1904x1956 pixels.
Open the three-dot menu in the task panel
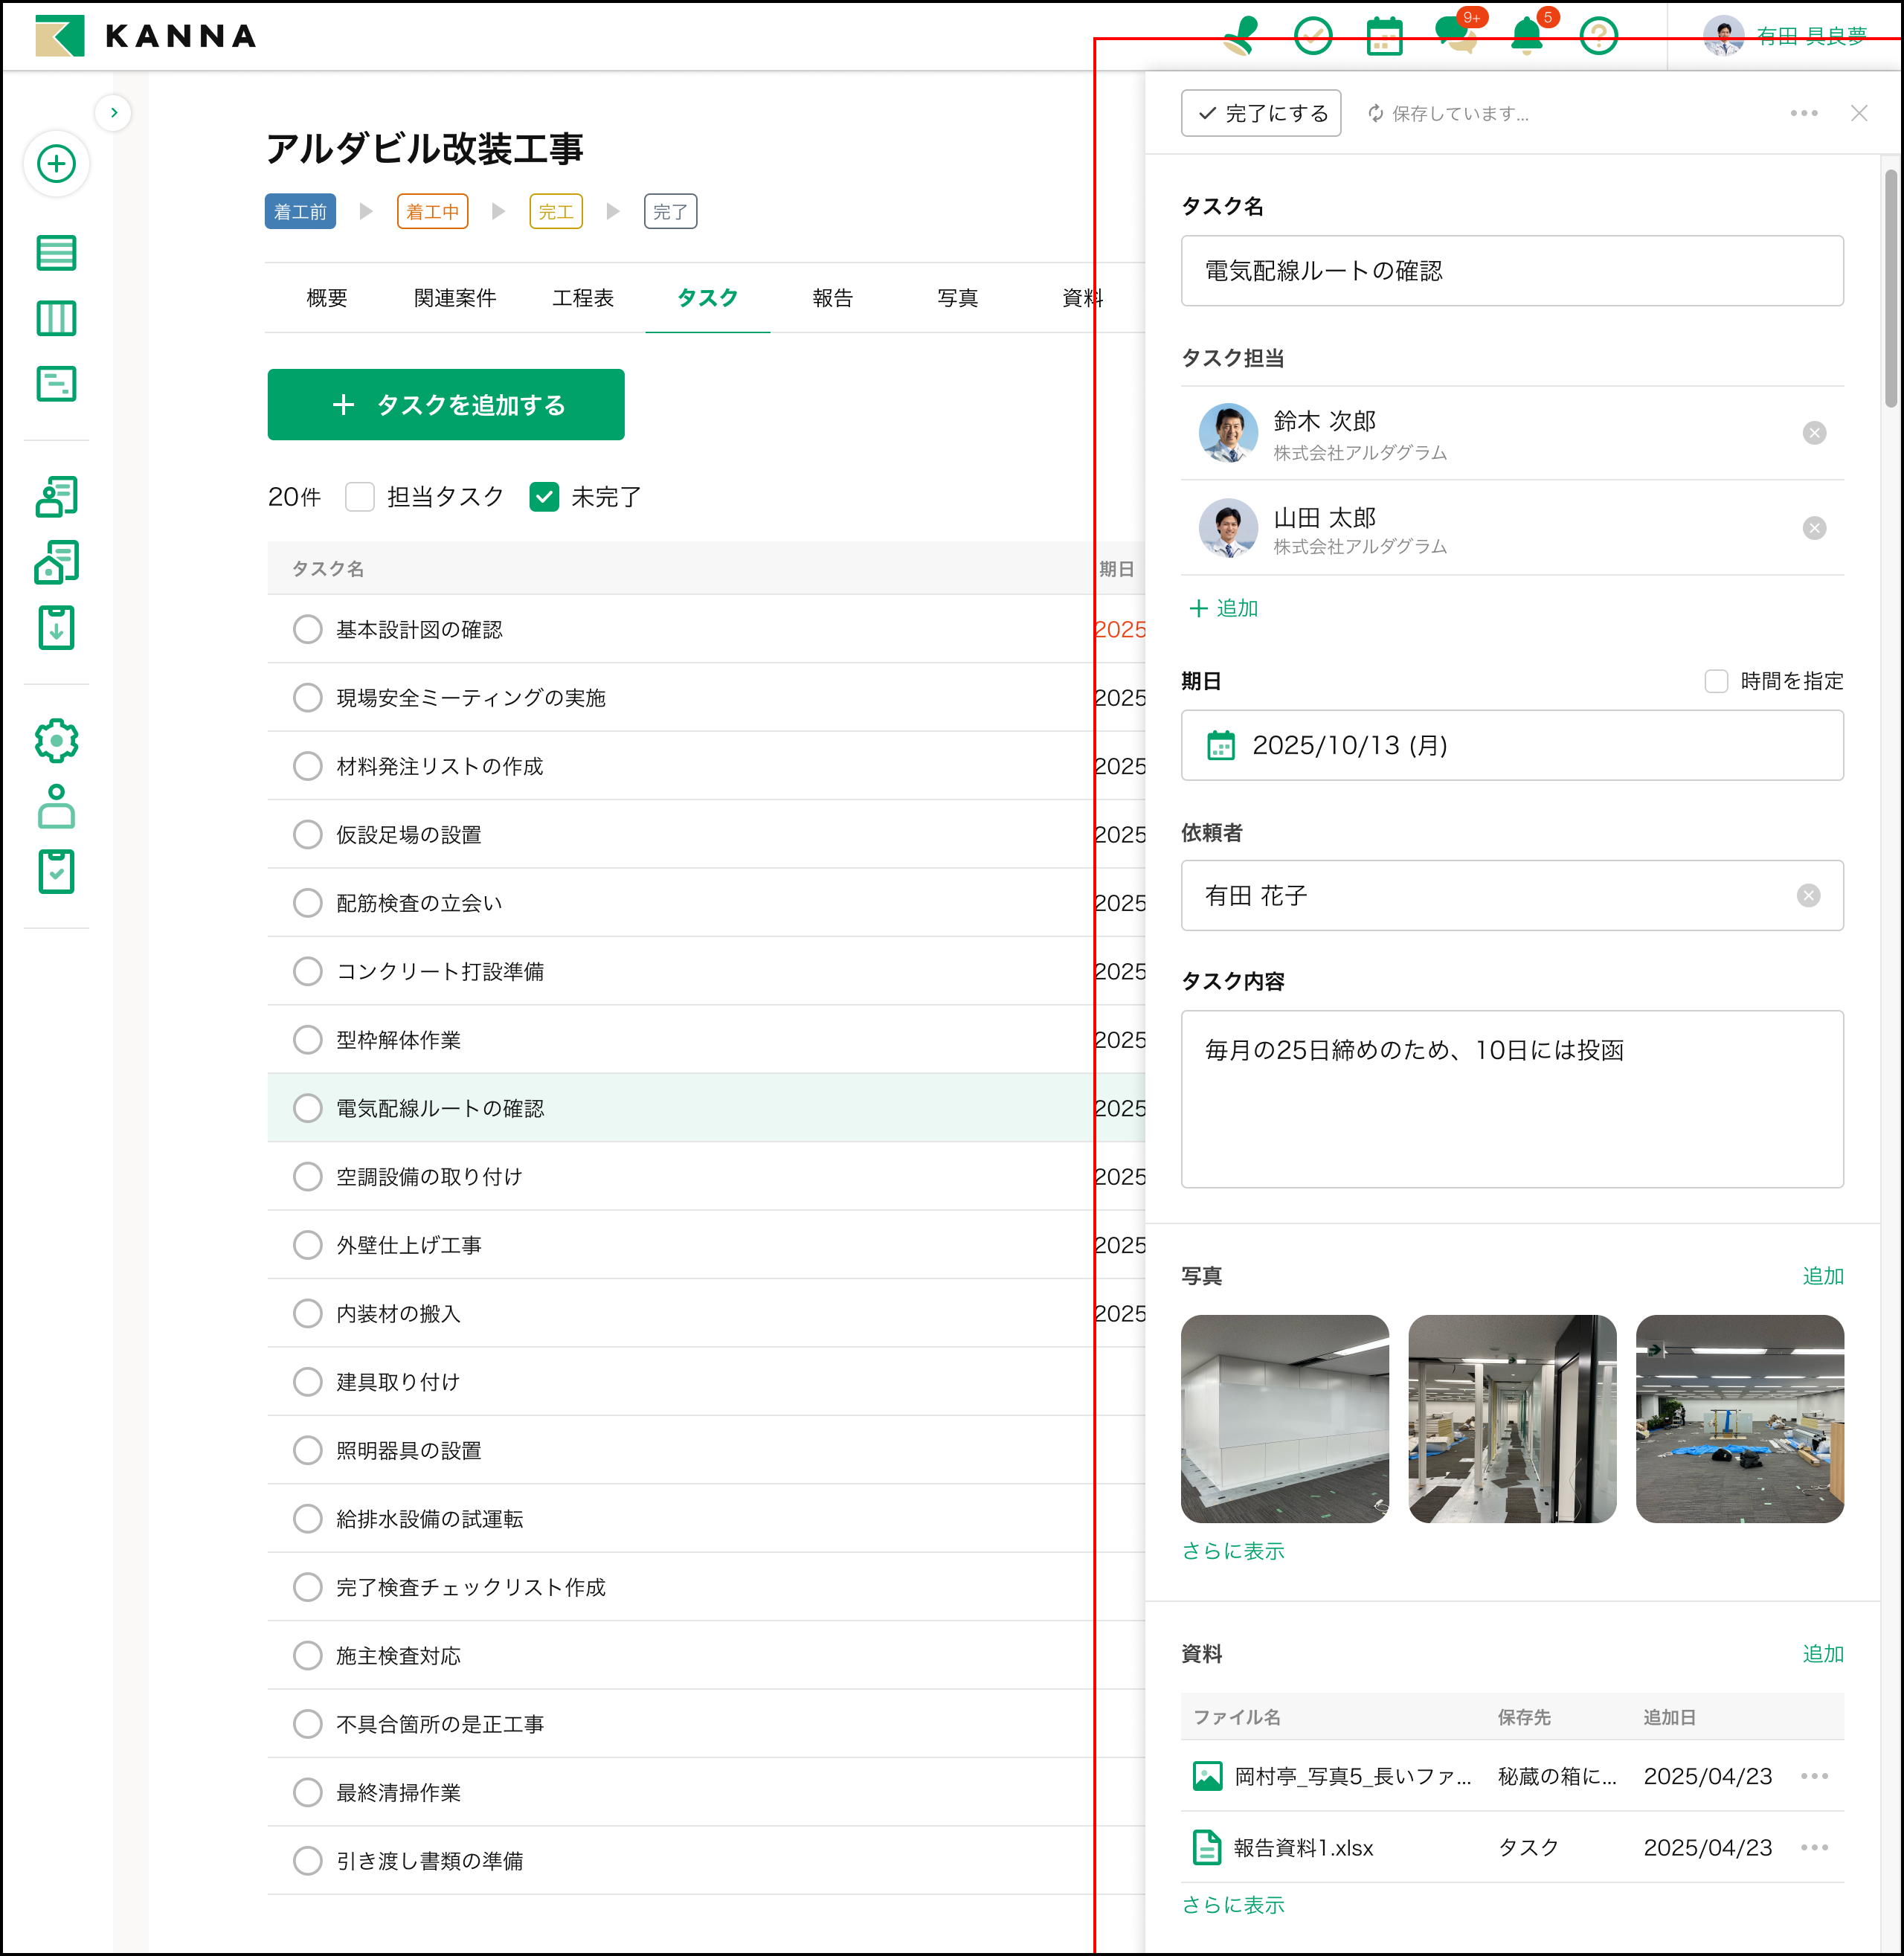click(1803, 113)
